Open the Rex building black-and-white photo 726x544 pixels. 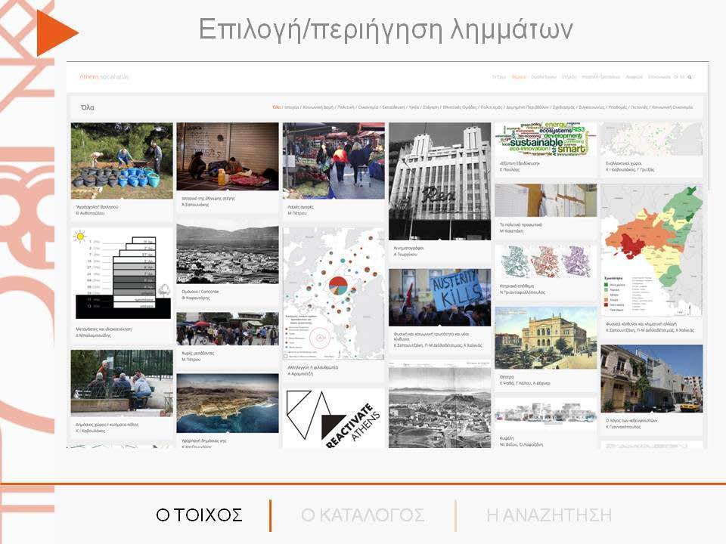(440, 181)
